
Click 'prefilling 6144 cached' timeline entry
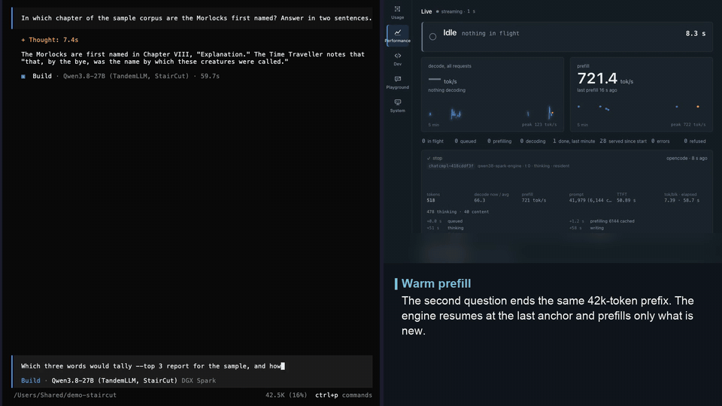[612, 221]
